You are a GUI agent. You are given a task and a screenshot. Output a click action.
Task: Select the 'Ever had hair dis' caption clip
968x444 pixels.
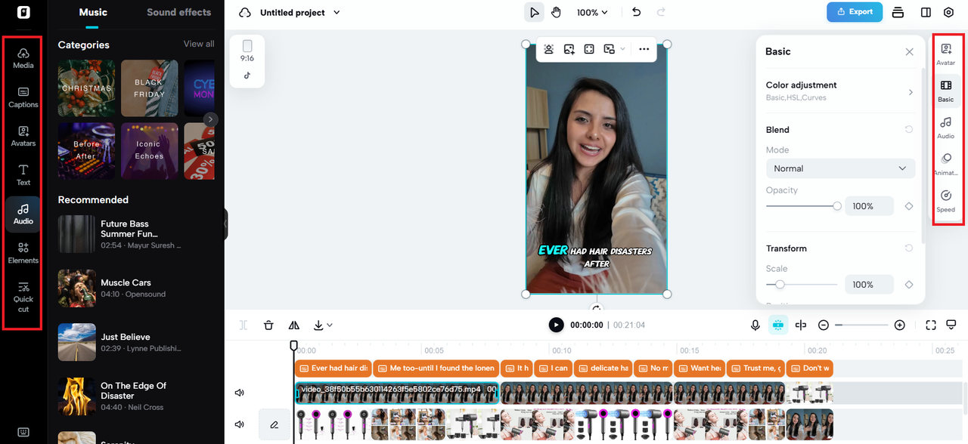click(334, 368)
